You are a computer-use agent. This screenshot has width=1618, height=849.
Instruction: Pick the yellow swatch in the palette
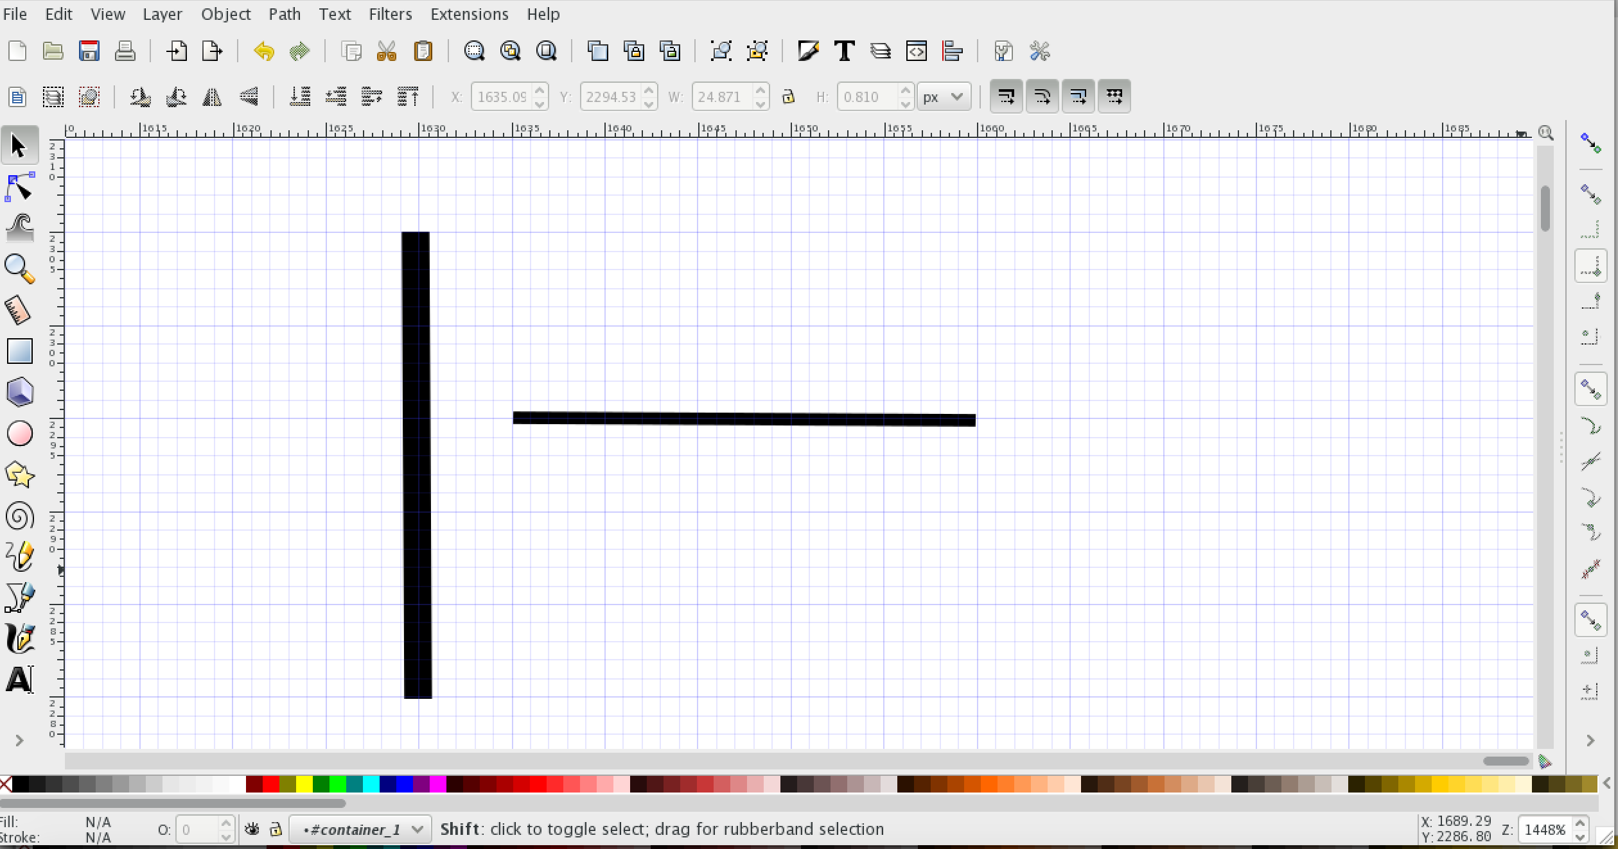tap(304, 784)
